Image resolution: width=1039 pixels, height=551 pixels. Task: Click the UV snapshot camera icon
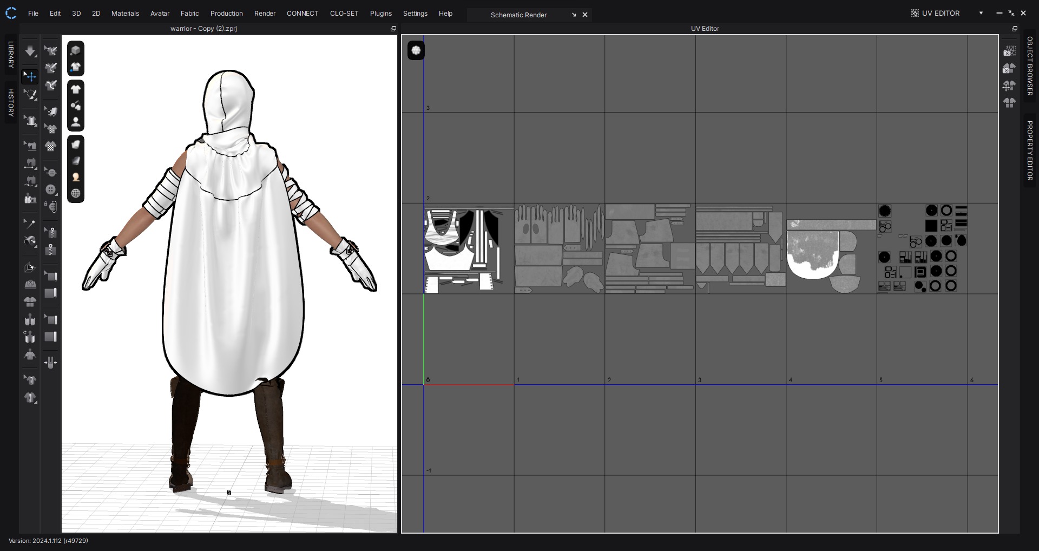(1009, 51)
